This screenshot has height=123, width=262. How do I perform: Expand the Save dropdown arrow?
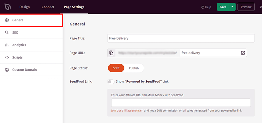click(x=232, y=7)
